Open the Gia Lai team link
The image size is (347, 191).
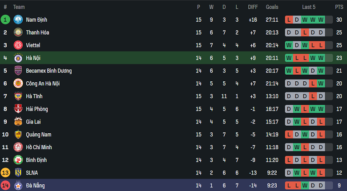34,122
